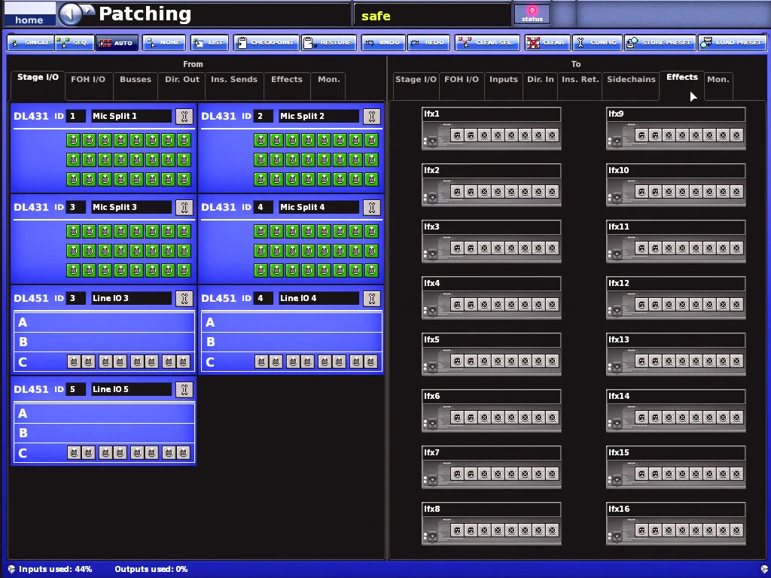Screen dimensions: 771x578
Task: Open wrench config for Mic Split 4
Action: point(372,208)
